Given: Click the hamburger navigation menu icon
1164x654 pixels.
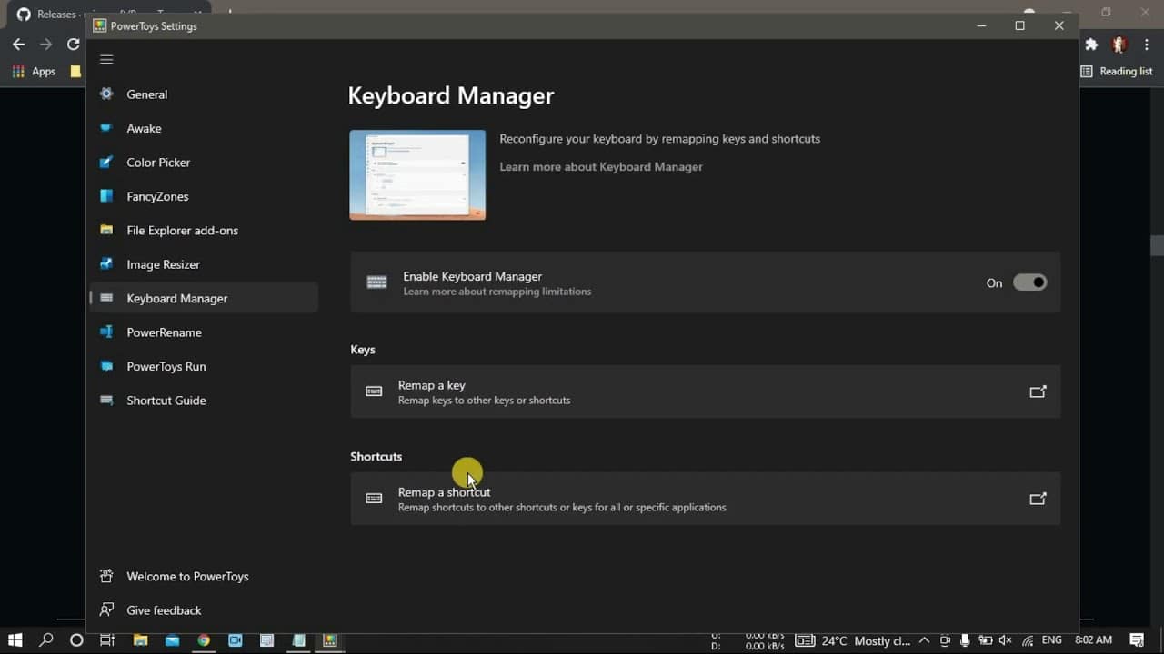Looking at the screenshot, I should point(106,60).
